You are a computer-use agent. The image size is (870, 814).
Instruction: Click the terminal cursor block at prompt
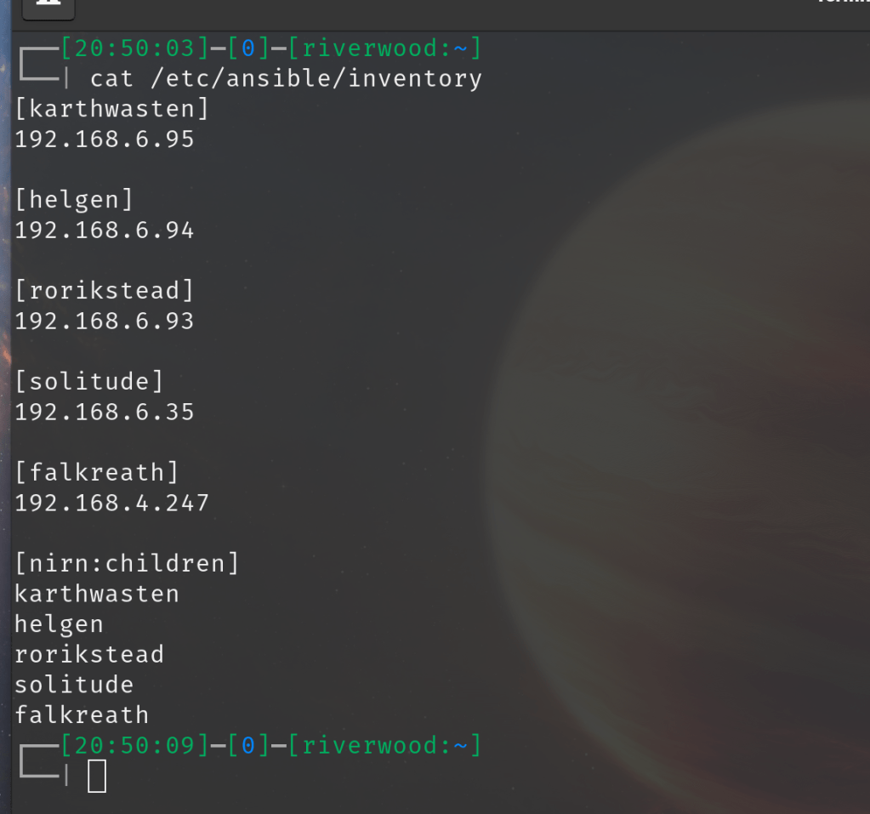tap(97, 776)
